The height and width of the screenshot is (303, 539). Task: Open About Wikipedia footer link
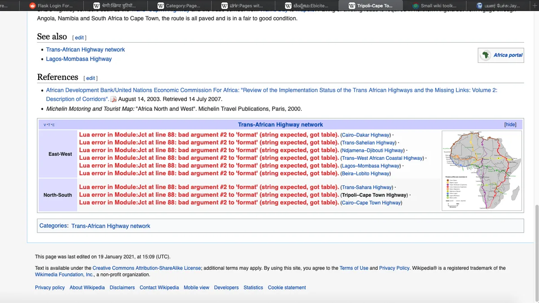[87, 287]
